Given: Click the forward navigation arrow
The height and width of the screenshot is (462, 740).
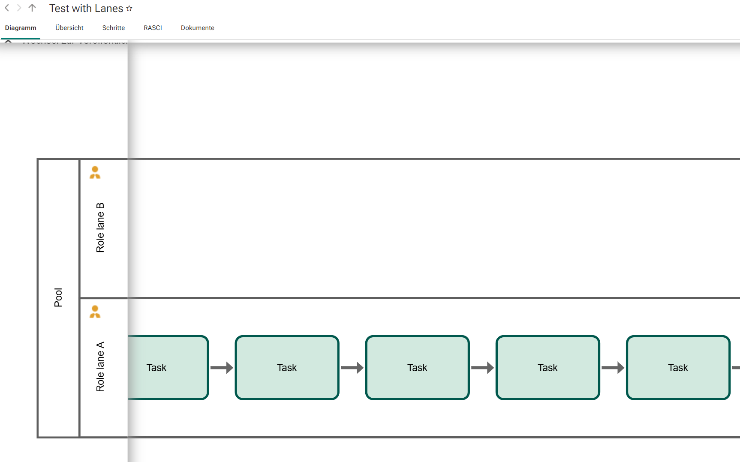Looking at the screenshot, I should pyautogui.click(x=19, y=8).
